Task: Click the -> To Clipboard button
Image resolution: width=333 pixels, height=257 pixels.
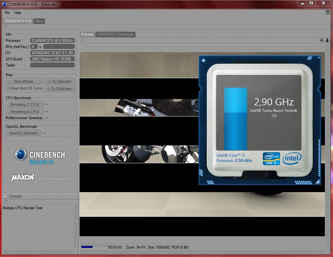Action: 59,81
